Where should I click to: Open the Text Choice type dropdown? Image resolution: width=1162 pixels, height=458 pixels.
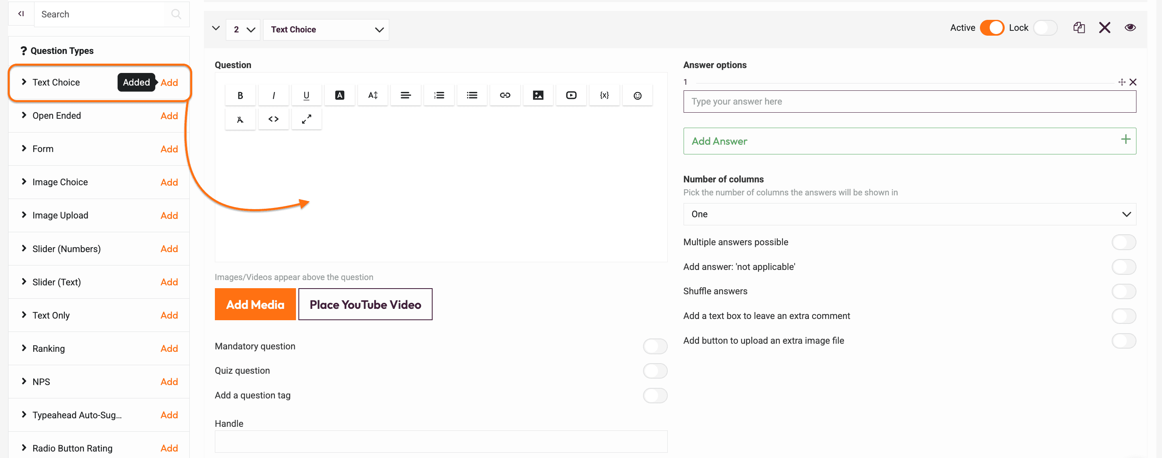(x=326, y=30)
